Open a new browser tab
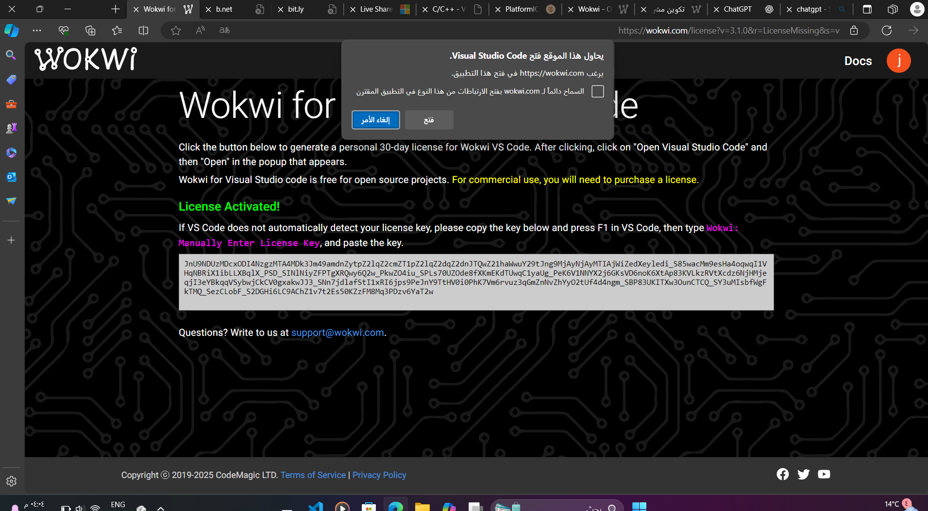This screenshot has width=928, height=511. (x=115, y=9)
